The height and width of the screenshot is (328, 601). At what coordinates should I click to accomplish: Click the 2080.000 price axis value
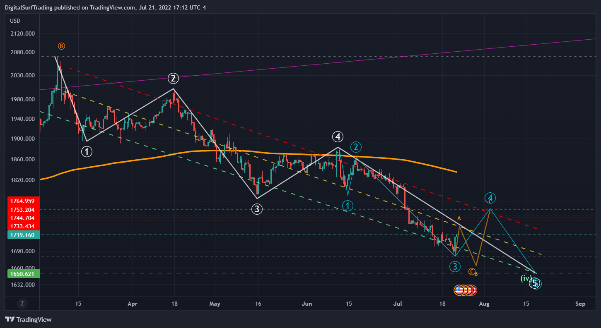pyautogui.click(x=22, y=53)
